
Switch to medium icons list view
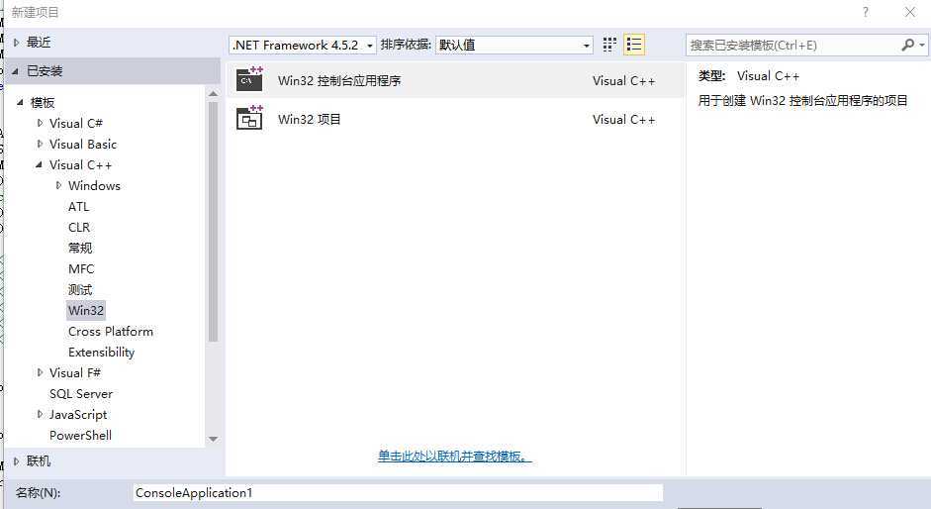(x=634, y=45)
